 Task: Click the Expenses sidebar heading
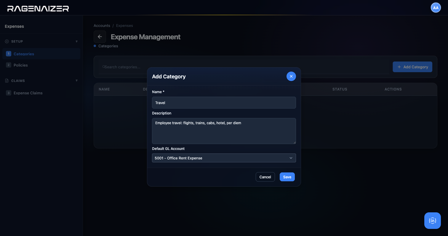coord(14,26)
